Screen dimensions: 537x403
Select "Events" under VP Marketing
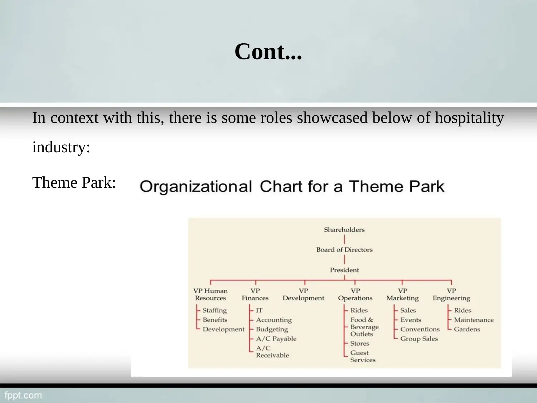411,320
